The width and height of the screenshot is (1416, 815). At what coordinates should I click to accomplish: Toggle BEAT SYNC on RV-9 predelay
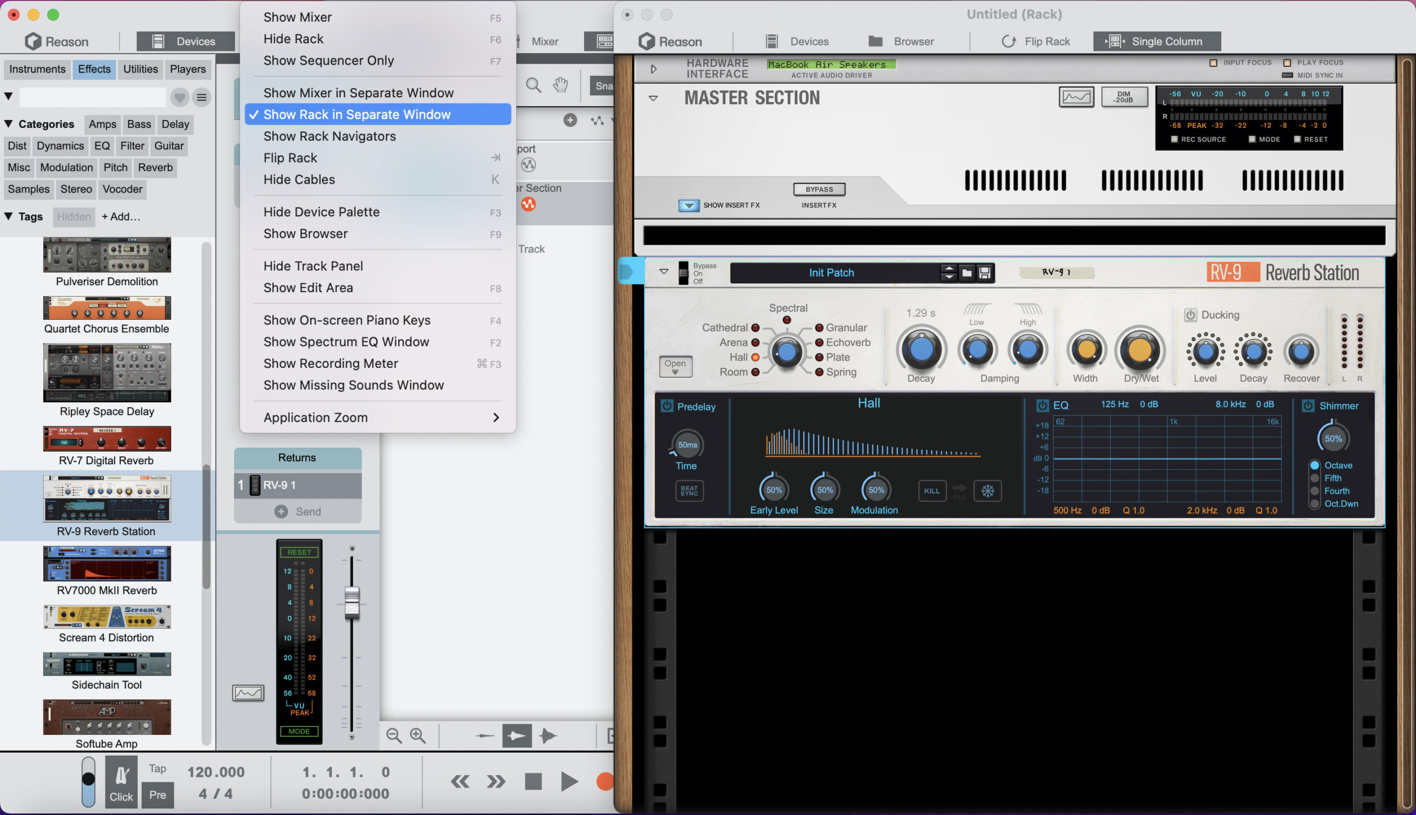pos(689,491)
